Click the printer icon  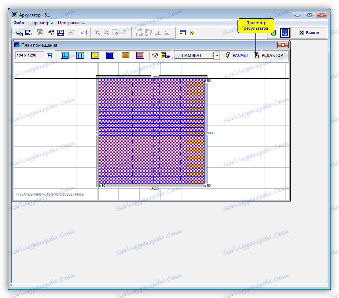(72, 33)
